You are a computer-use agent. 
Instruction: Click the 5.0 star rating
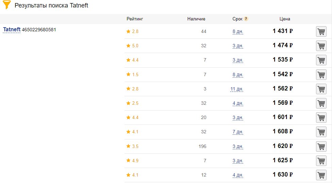pyautogui.click(x=132, y=46)
